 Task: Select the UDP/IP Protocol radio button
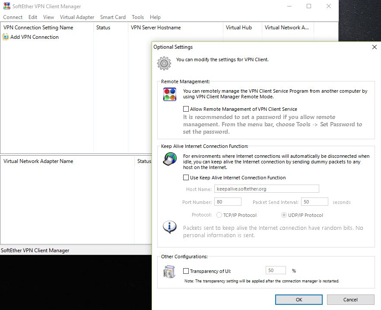[x=284, y=215]
